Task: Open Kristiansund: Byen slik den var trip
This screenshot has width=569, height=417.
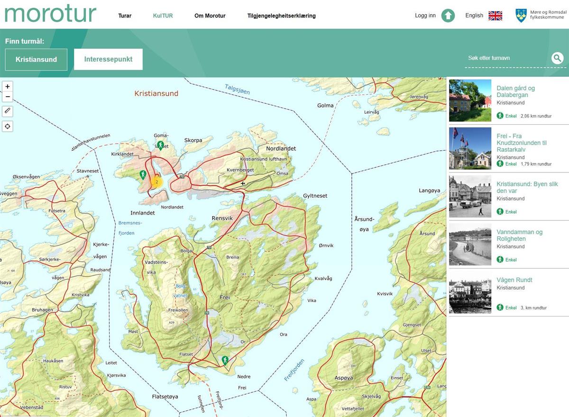Action: pyautogui.click(x=527, y=187)
